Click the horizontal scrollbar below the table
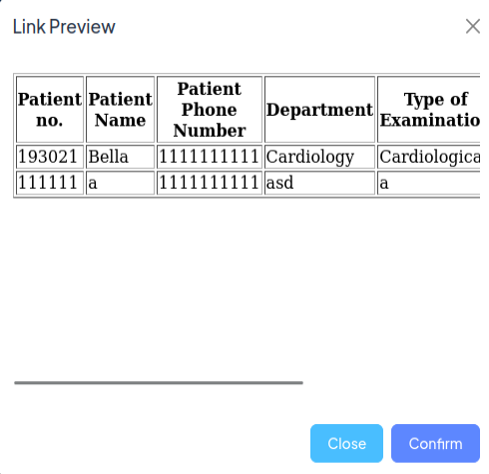The image size is (489, 474). pos(159,383)
